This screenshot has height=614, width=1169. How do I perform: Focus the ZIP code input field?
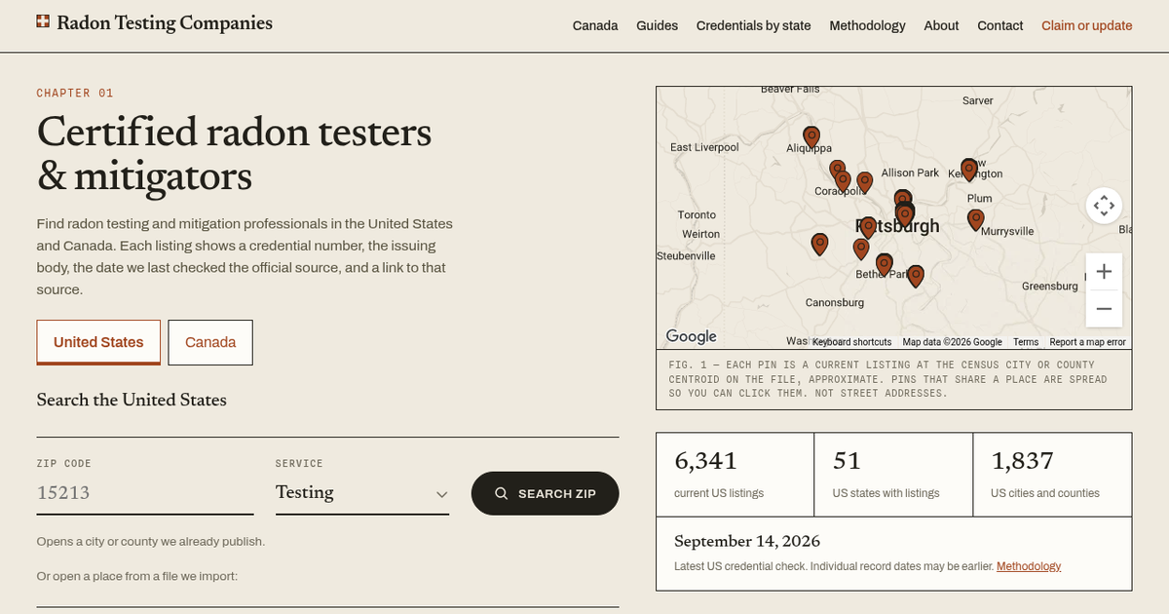click(145, 492)
